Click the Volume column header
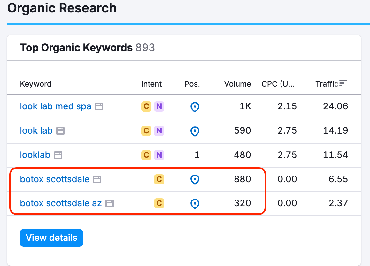Viewport: 370px width, 266px height. [238, 84]
